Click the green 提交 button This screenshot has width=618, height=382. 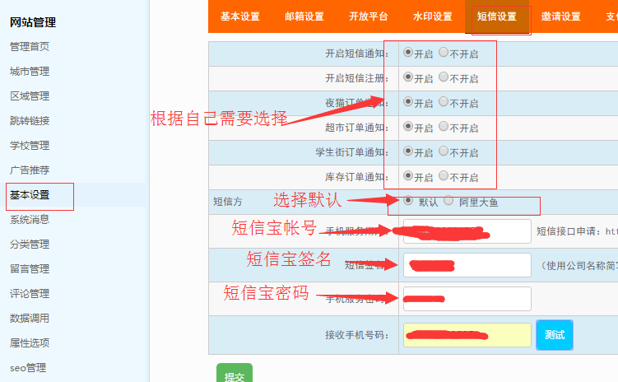[234, 375]
